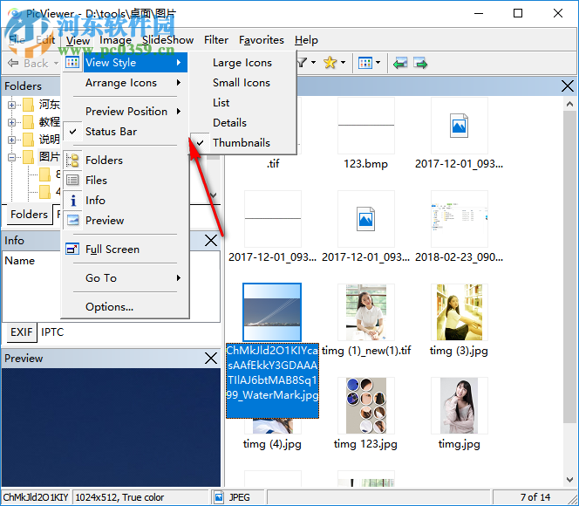Click the '7 of 14' status text
The image size is (579, 506).
(535, 497)
